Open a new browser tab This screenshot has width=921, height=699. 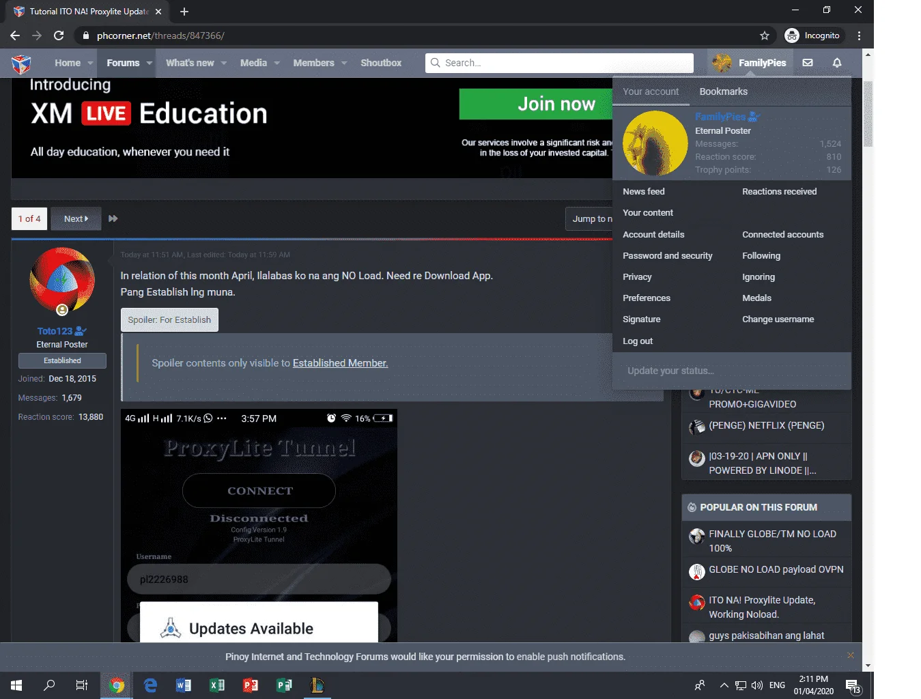tap(184, 12)
